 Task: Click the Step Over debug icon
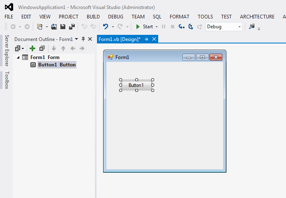(191, 27)
